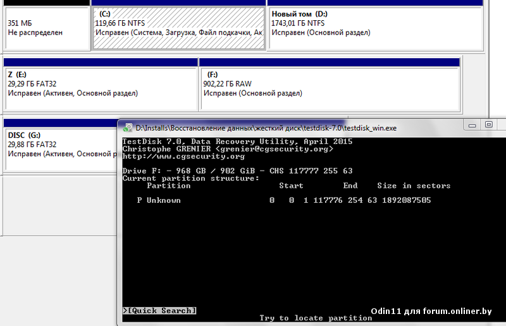Click the blue header bar of D: partition
The height and width of the screenshot is (326, 506).
[373, 3]
